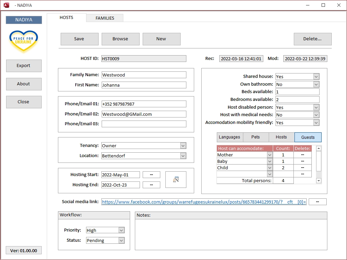Screen dimensions: 347x260
Task: Click the Delete... button
Action: click(x=312, y=39)
